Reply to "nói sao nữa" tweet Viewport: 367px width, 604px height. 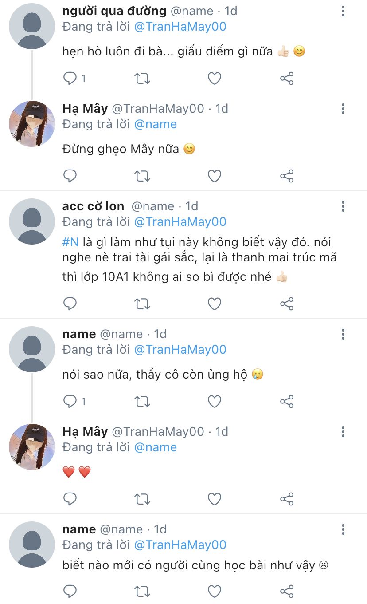70,402
